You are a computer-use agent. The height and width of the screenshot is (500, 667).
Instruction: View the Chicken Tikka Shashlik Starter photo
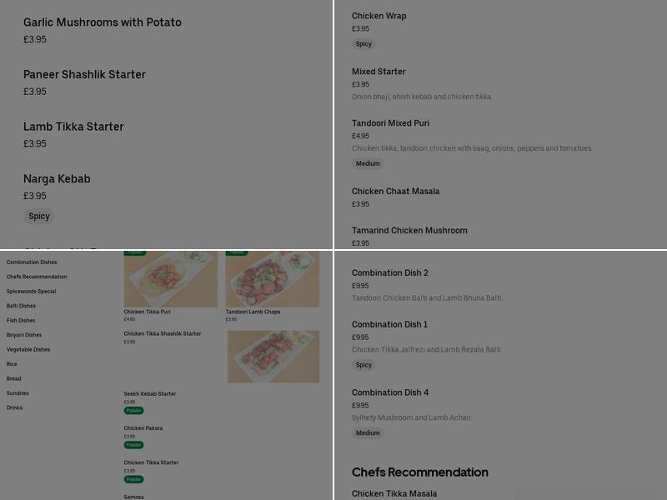tap(273, 357)
